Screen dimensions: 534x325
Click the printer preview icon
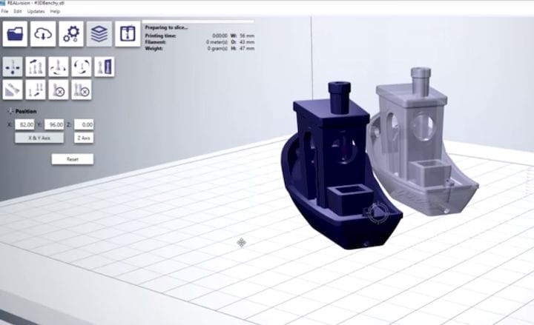[128, 34]
